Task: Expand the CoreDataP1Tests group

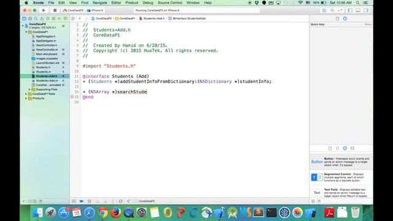Action: 26,94
